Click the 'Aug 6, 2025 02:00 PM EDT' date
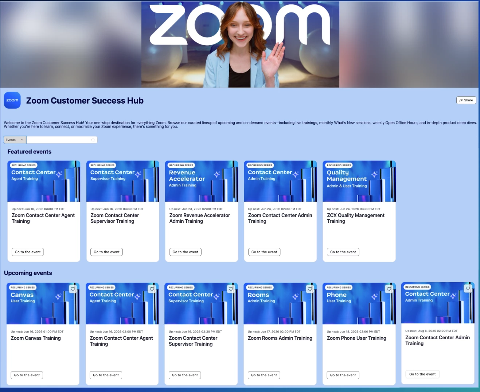 coord(438,331)
